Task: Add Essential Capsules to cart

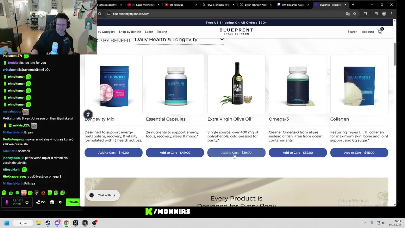Action: pyautogui.click(x=175, y=153)
